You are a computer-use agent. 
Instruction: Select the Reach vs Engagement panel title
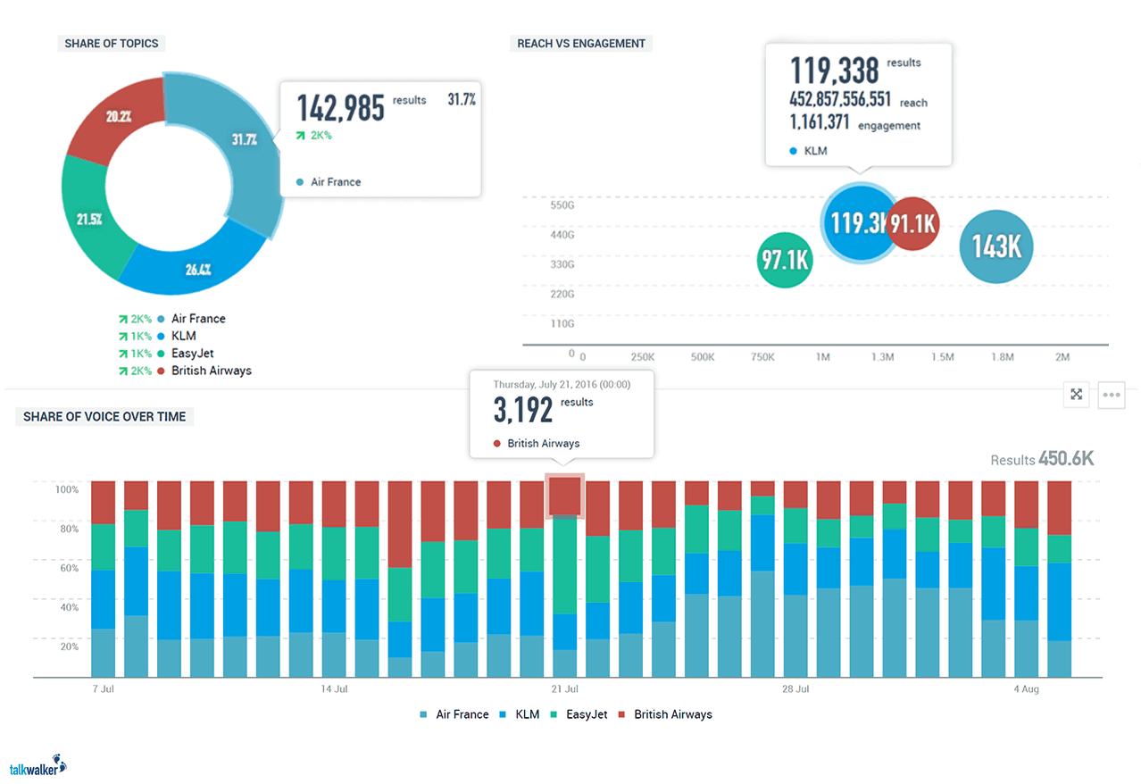pyautogui.click(x=580, y=43)
